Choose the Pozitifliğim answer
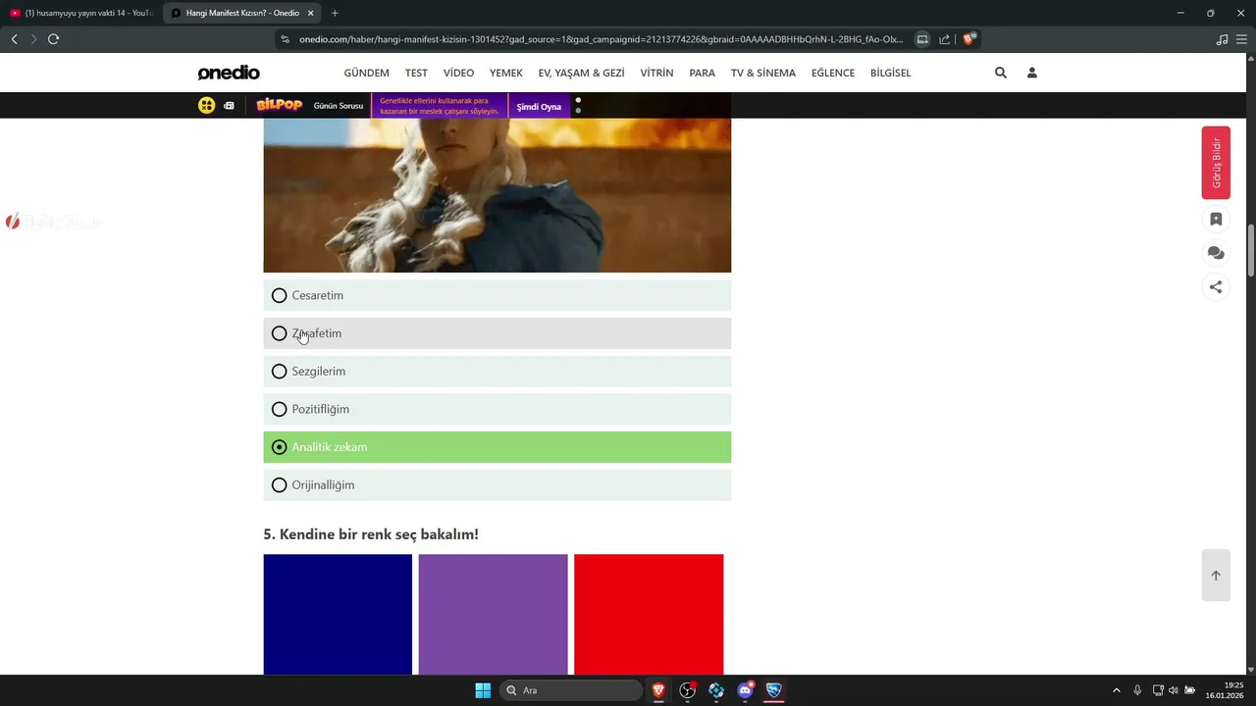 pyautogui.click(x=497, y=409)
